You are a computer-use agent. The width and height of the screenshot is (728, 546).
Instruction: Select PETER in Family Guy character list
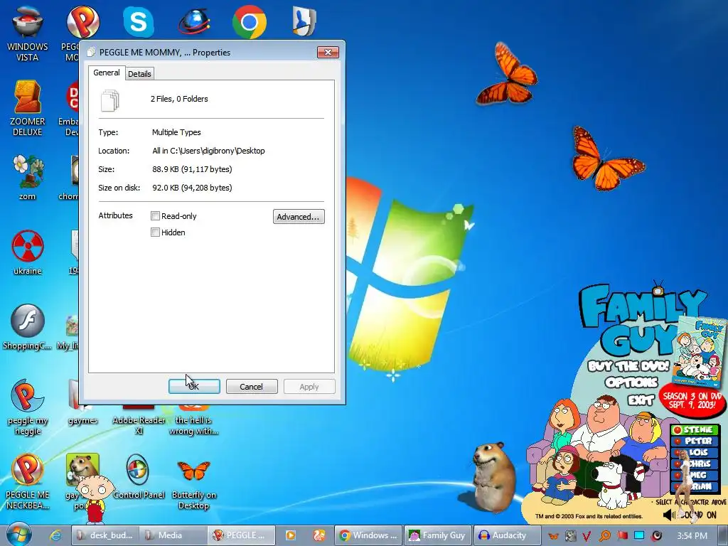694,441
